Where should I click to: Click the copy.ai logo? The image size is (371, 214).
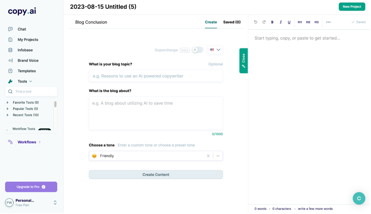22,11
